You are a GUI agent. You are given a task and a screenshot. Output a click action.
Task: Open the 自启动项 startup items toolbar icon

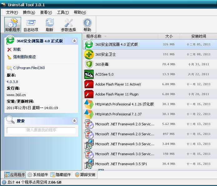click(x=31, y=25)
